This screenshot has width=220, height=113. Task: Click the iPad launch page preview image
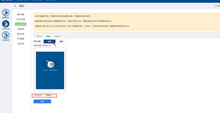pyautogui.click(x=50, y=70)
